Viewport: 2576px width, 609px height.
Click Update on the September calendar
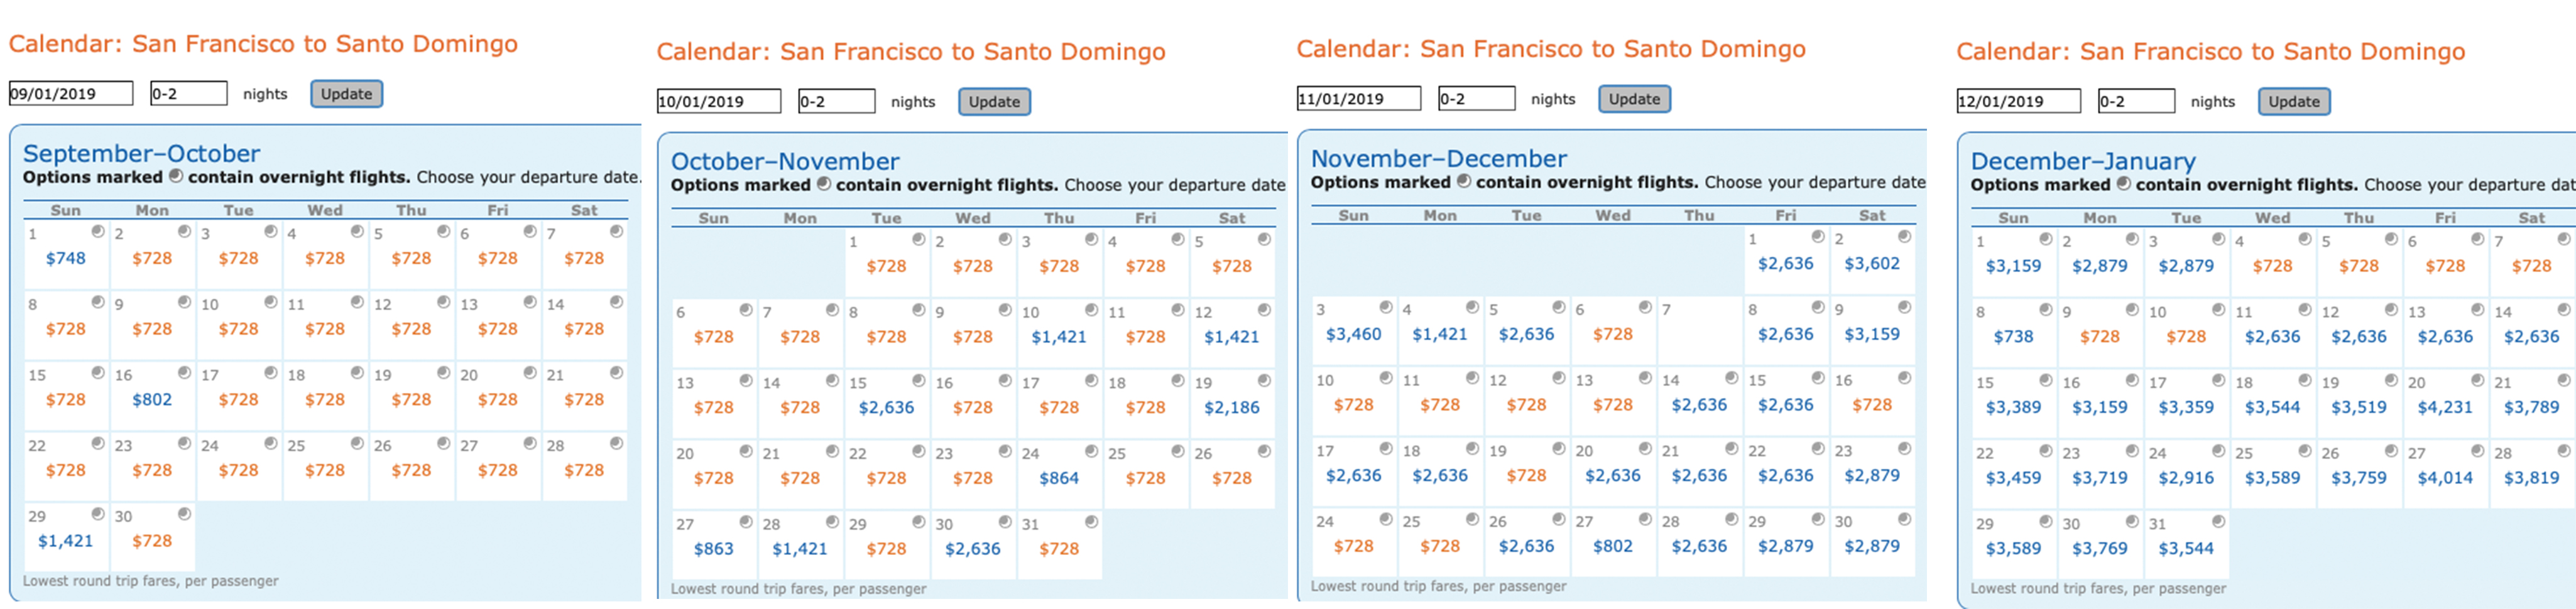[346, 93]
